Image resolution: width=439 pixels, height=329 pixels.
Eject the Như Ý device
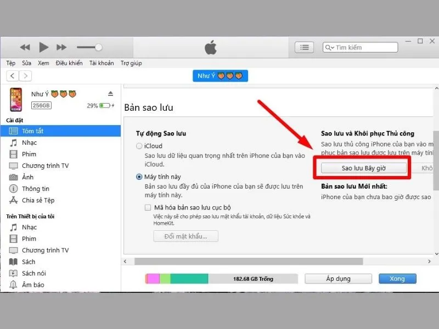click(x=111, y=94)
